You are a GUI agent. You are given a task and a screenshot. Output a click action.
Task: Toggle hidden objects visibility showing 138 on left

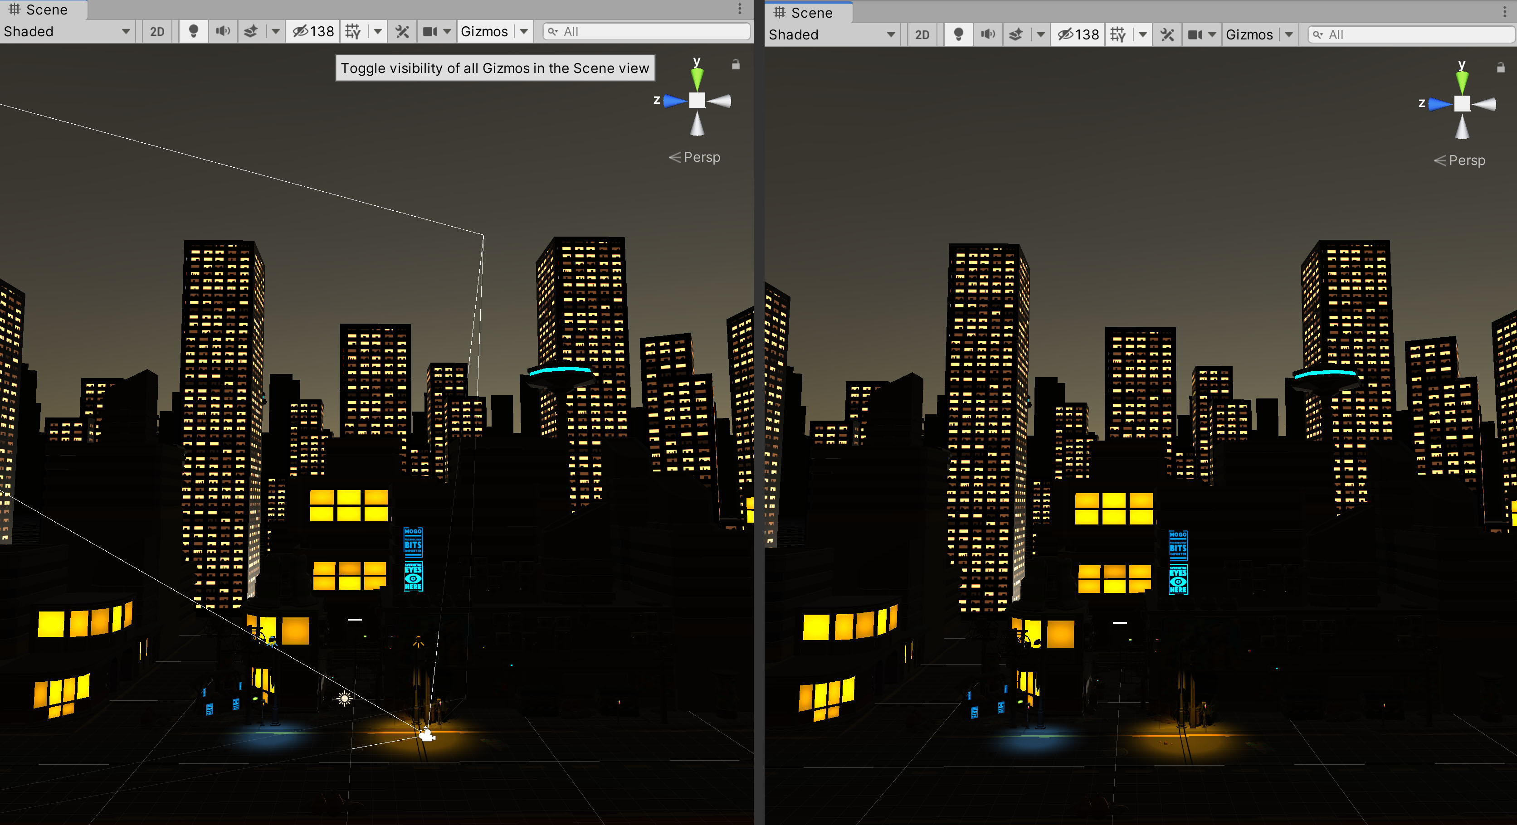click(313, 31)
